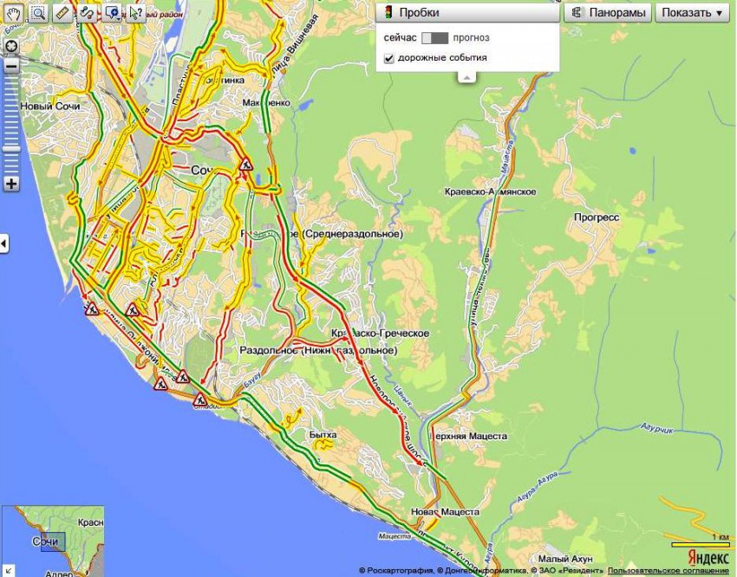Image resolution: width=737 pixels, height=577 pixels.
Task: Select the ruler distance tool
Action: coord(62,13)
